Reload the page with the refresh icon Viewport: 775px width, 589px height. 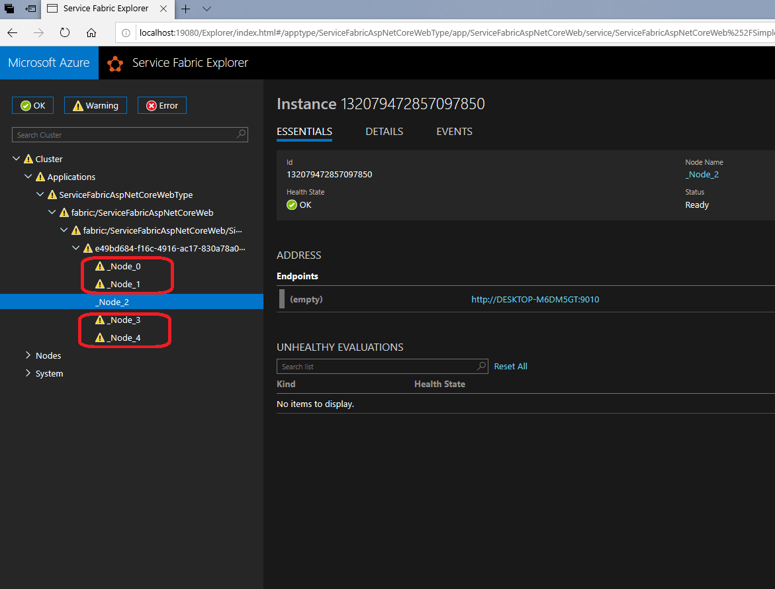tap(65, 32)
